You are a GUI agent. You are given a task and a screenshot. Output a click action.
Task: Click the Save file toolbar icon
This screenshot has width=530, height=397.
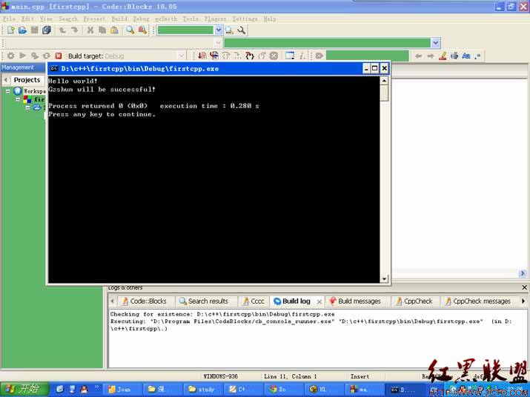(x=35, y=30)
